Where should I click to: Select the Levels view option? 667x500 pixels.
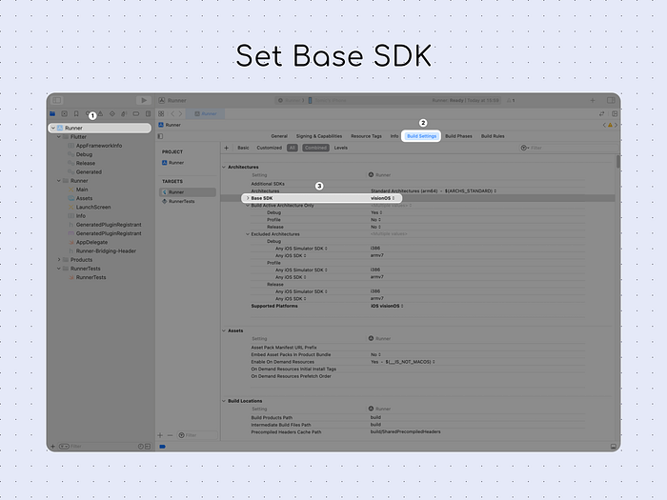click(341, 148)
